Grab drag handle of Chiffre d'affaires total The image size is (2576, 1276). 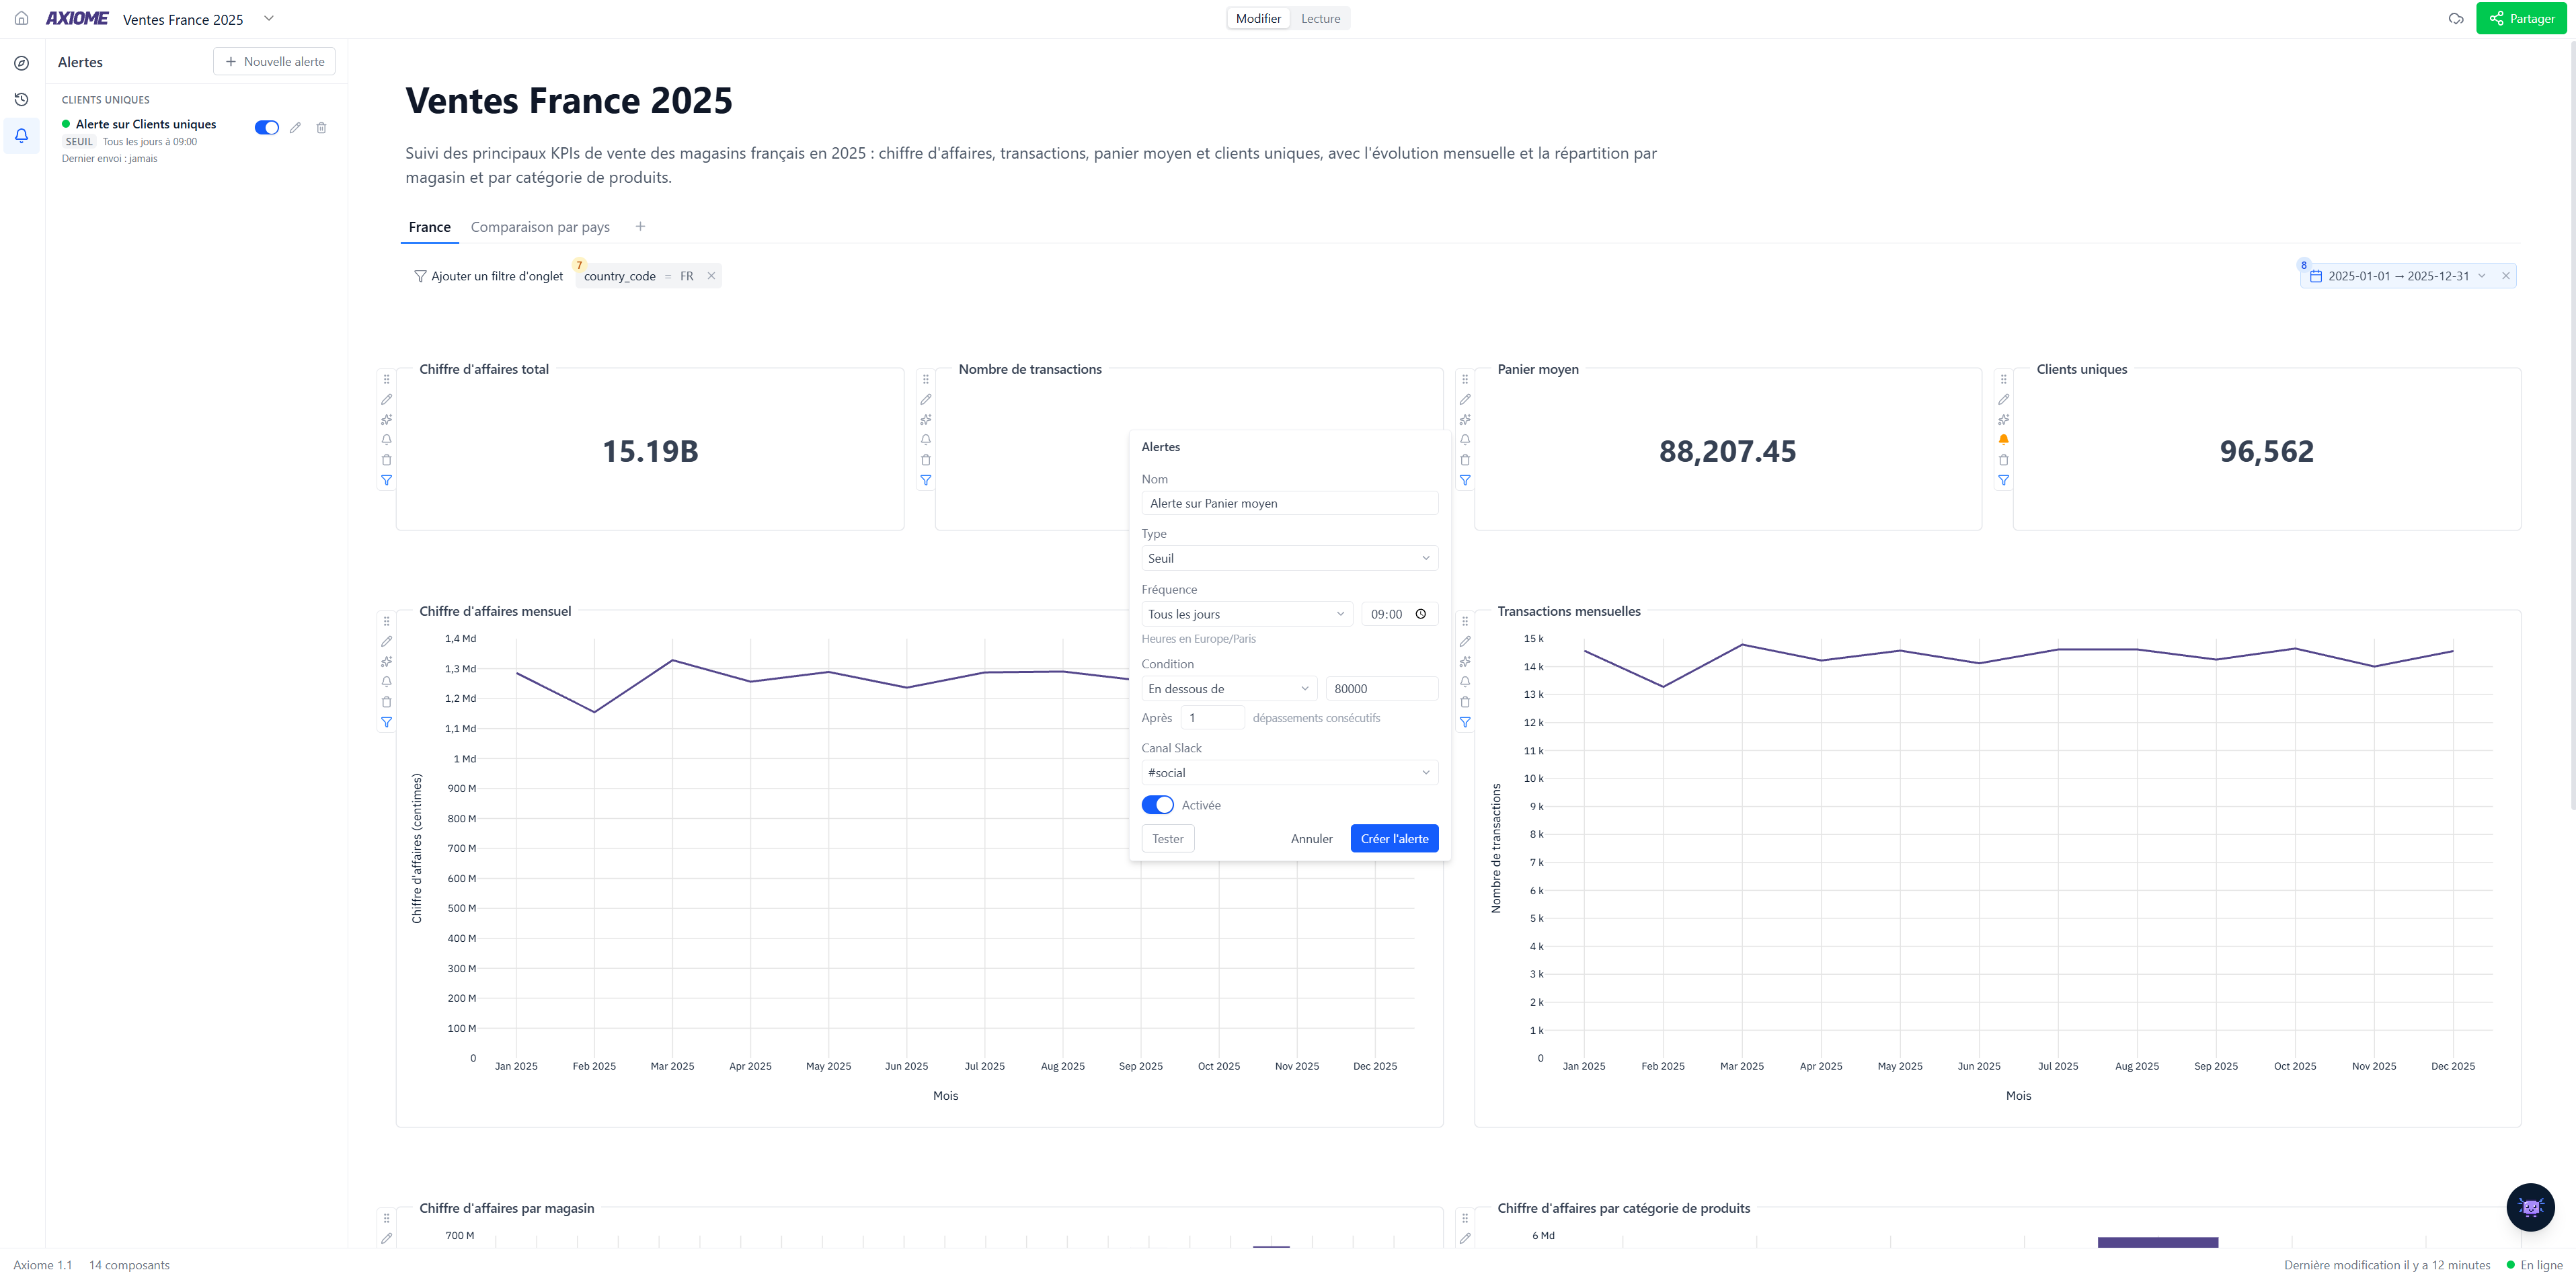pyautogui.click(x=386, y=379)
